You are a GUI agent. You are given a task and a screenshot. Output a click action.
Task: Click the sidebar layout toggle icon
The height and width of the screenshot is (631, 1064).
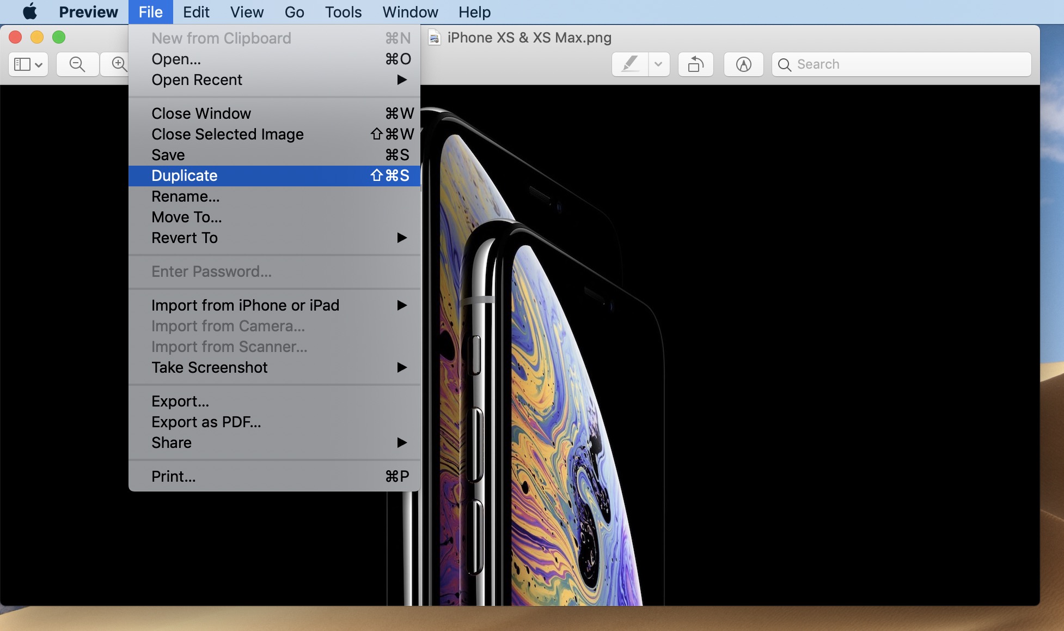pyautogui.click(x=27, y=63)
